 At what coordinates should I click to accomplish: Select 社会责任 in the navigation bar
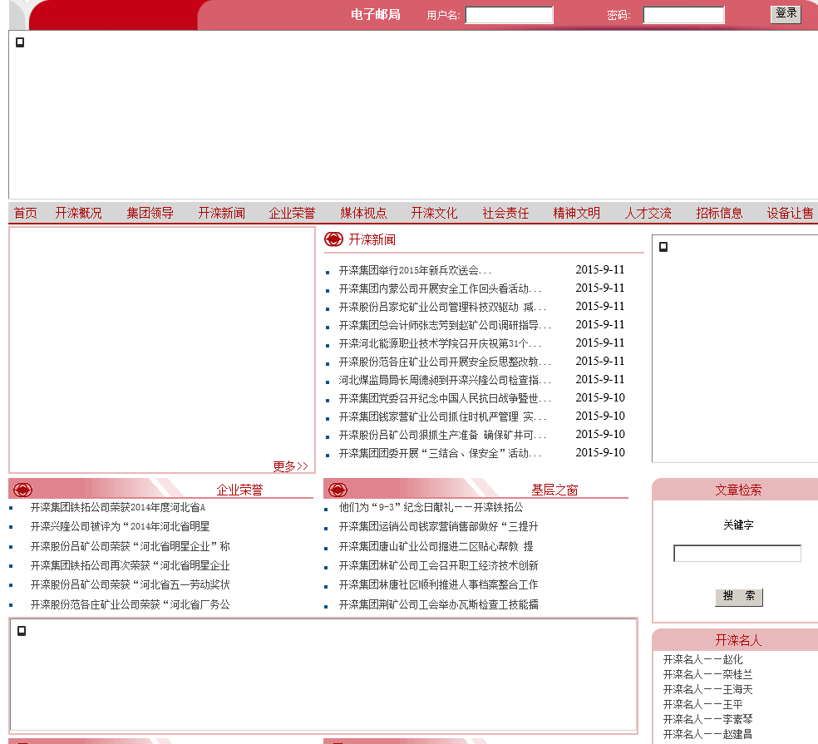505,213
